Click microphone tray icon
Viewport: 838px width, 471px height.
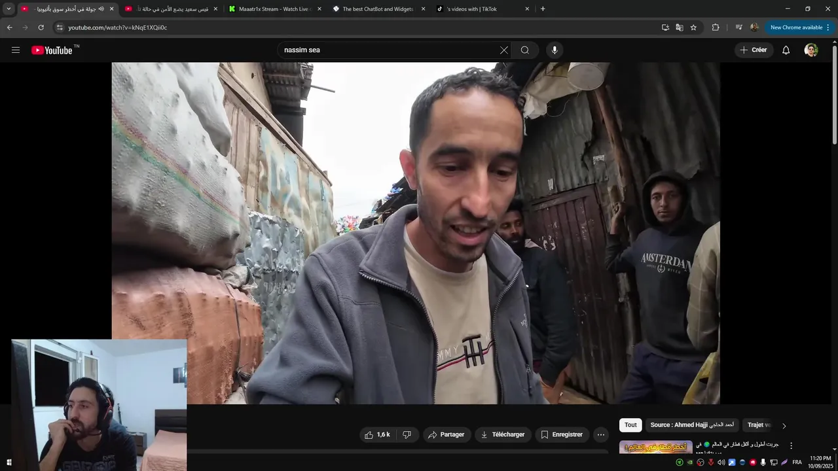point(763,462)
